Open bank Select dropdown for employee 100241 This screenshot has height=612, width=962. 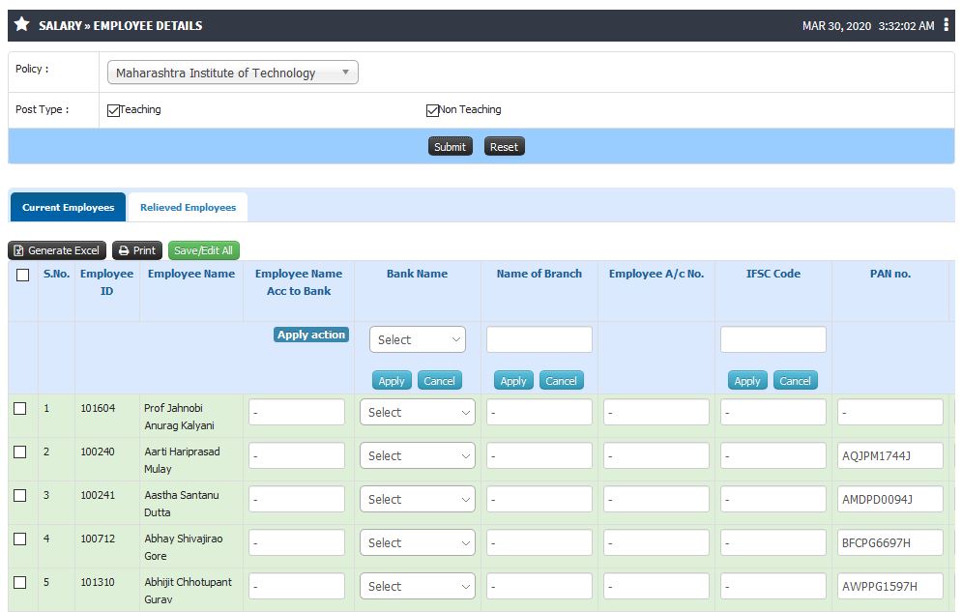(418, 499)
